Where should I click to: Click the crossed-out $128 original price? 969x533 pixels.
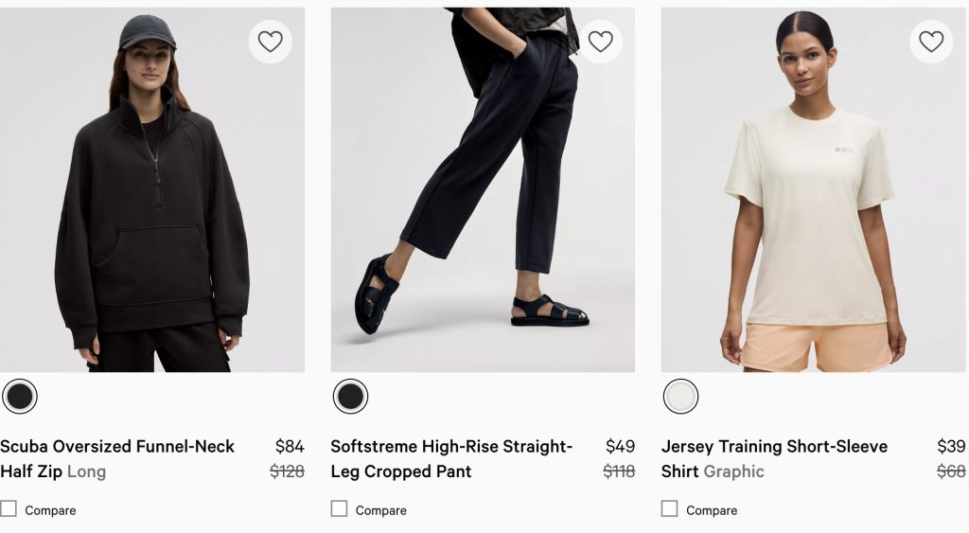(x=287, y=471)
